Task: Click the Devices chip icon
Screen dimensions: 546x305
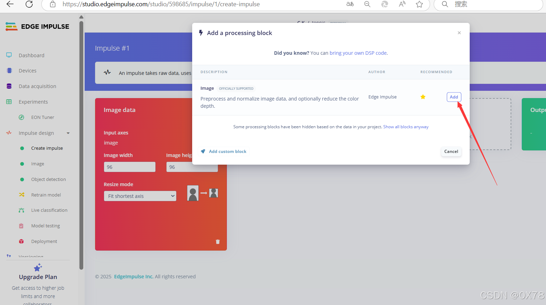Action: point(9,70)
